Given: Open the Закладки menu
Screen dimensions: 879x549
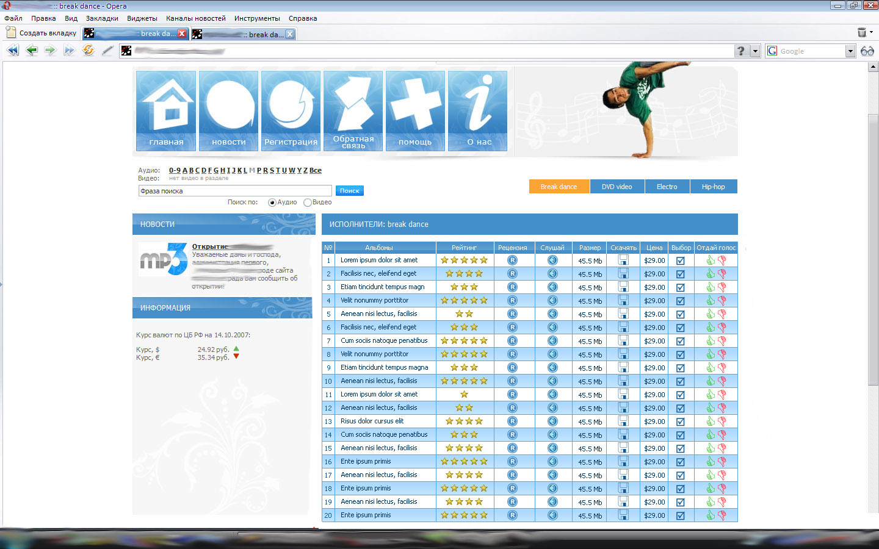Looking at the screenshot, I should point(102,18).
